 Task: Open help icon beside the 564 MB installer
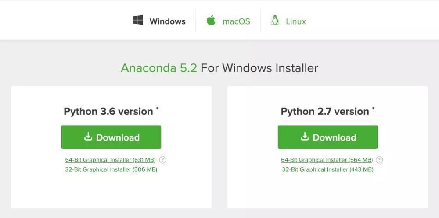point(379,160)
